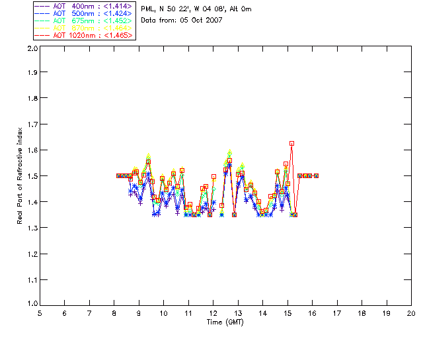Click the x-axis tick label 6
Viewport: 423px width, 339px height.
(x=65, y=313)
